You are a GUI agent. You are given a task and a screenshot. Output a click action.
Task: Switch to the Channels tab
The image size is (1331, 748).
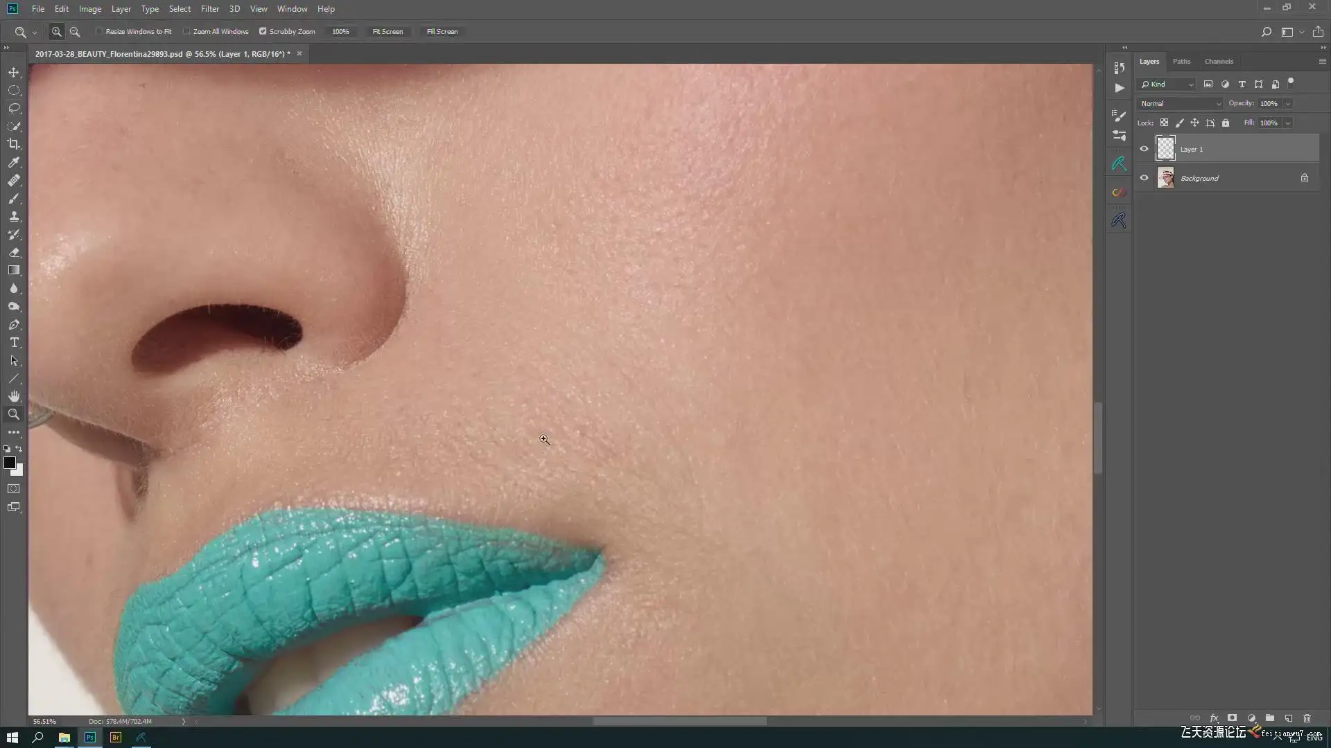tap(1219, 61)
